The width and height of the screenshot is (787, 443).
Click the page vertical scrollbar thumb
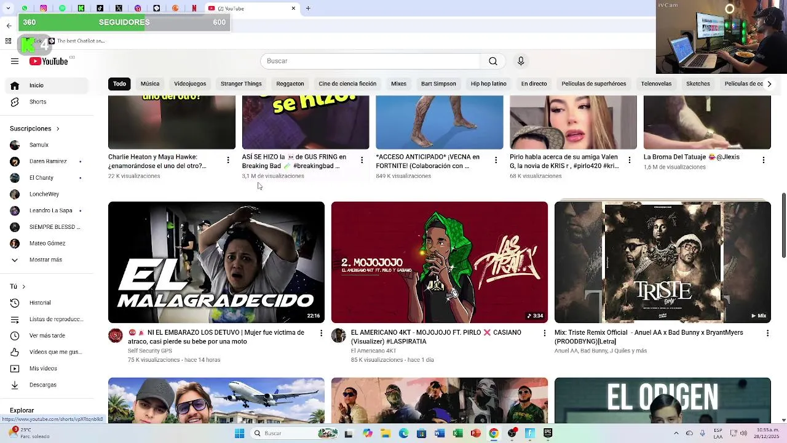pyautogui.click(x=783, y=226)
